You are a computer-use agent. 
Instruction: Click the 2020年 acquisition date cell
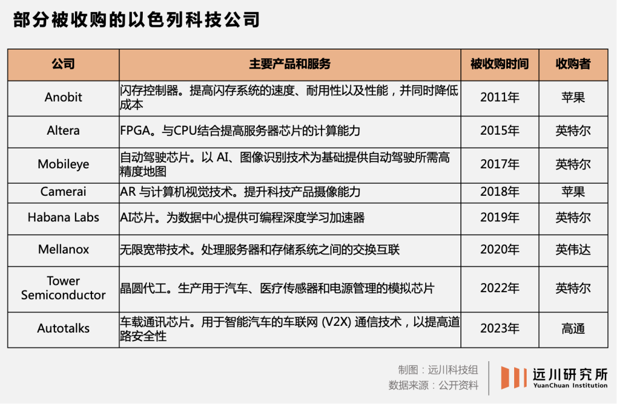point(500,249)
